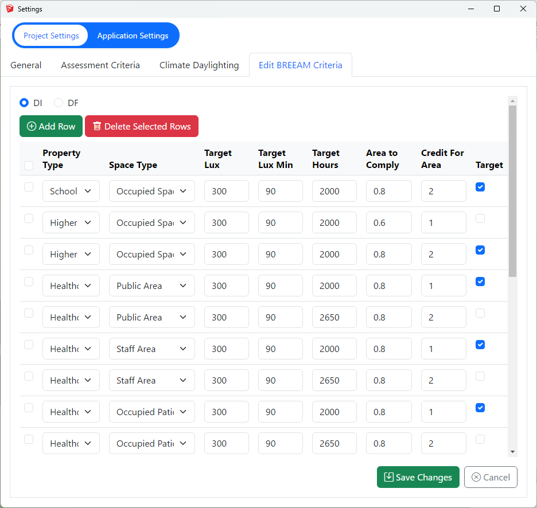The image size is (537, 508).
Task: Uncheck the Target checkbox in the School row
Action: pos(480,187)
